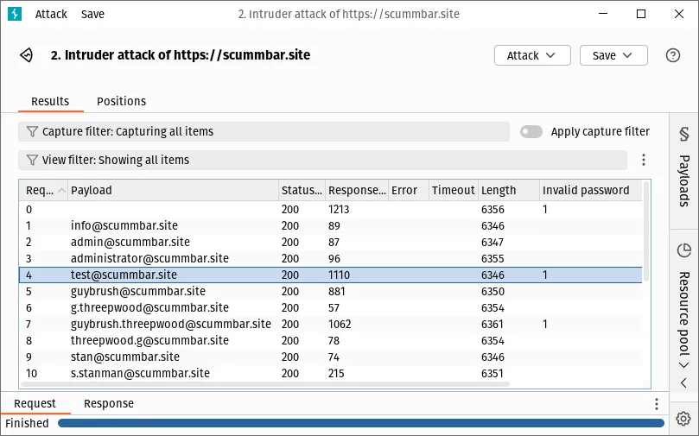Click length value 6355
This screenshot has height=436, width=699.
[492, 259]
